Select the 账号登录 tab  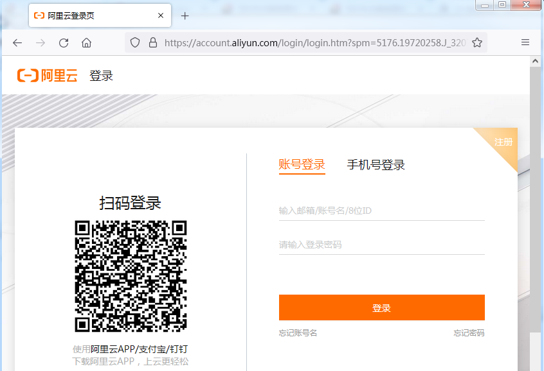coord(302,165)
